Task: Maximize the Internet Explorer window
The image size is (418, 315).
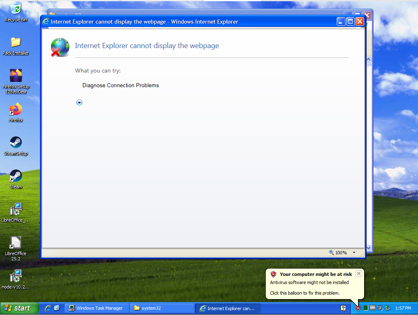Action: [x=350, y=22]
